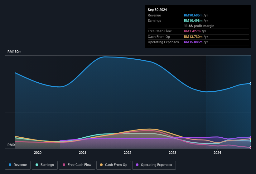Image resolution: width=256 pixels, height=174 pixels.
Task: Toggle the Free Cash Flow legend button
Action: (77, 165)
